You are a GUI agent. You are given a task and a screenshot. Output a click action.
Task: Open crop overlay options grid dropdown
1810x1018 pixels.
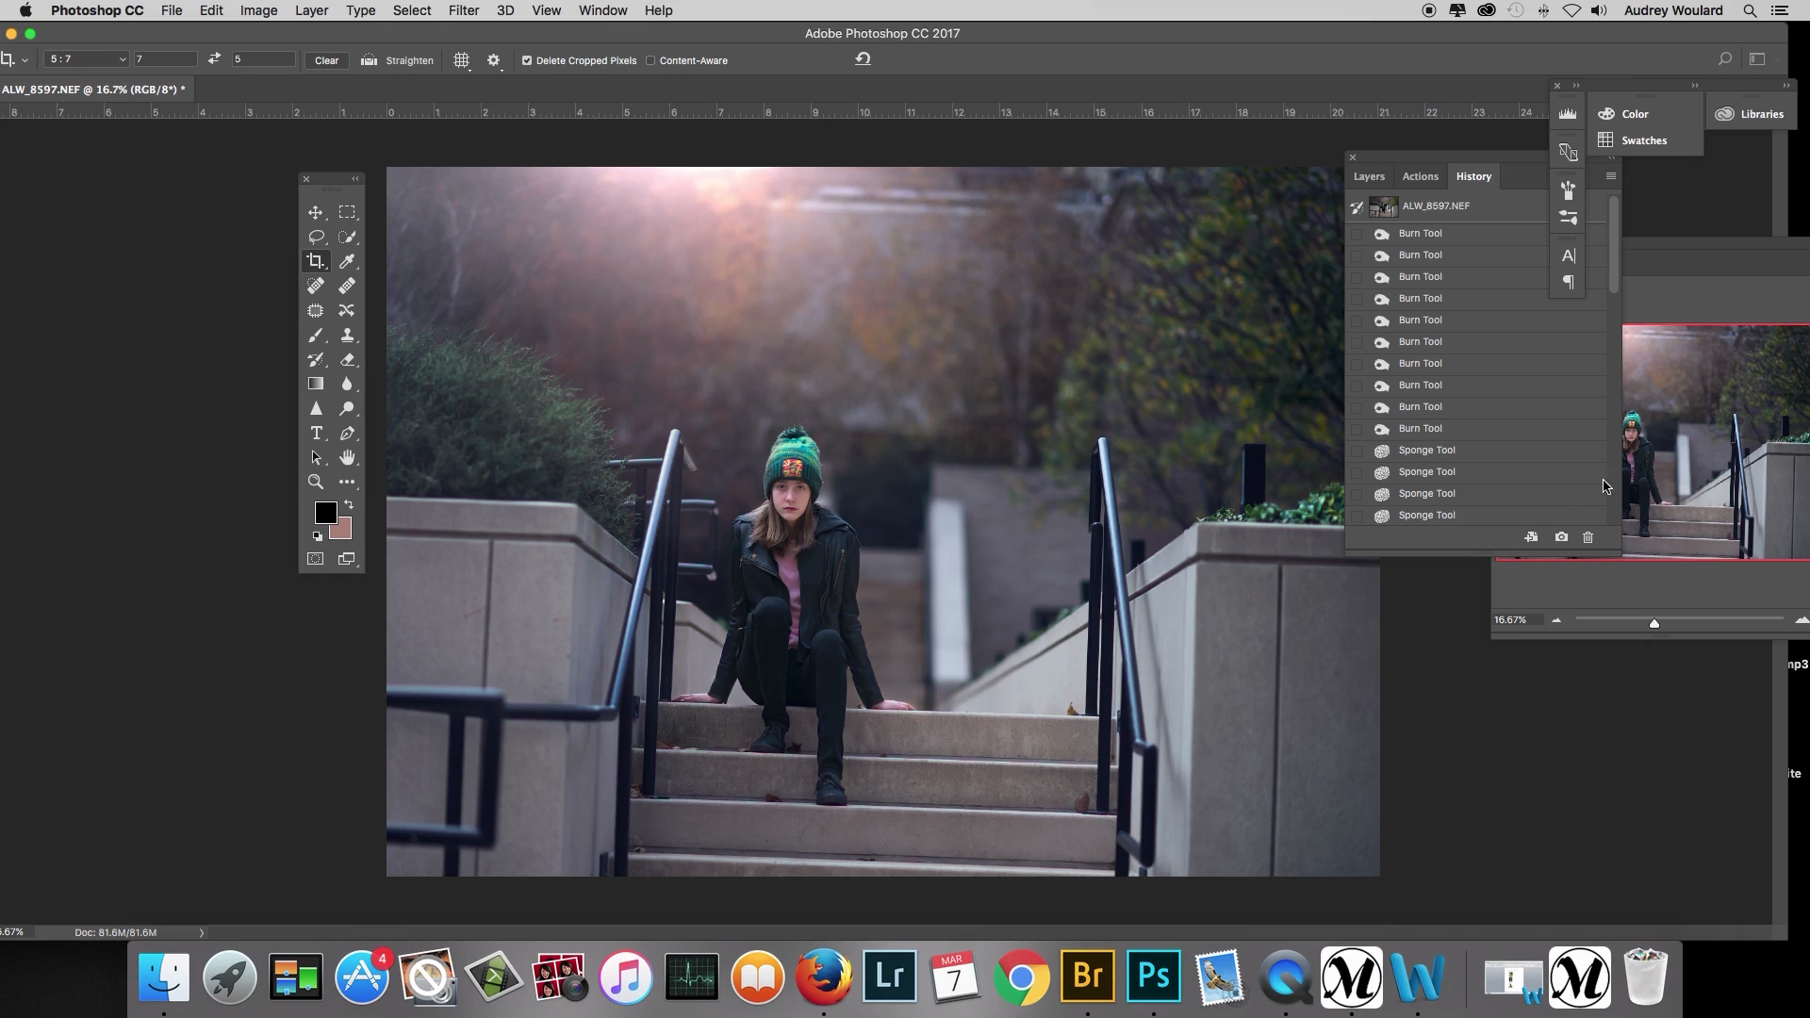point(462,59)
